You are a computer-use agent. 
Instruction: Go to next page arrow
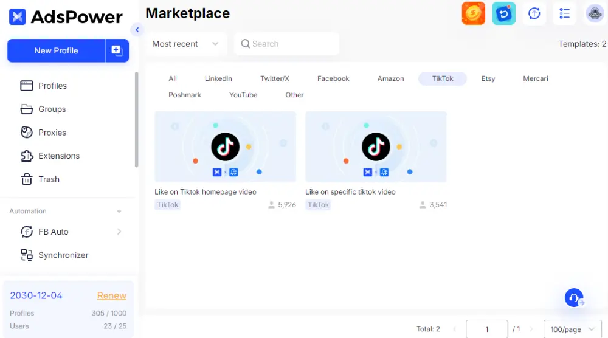(531, 329)
